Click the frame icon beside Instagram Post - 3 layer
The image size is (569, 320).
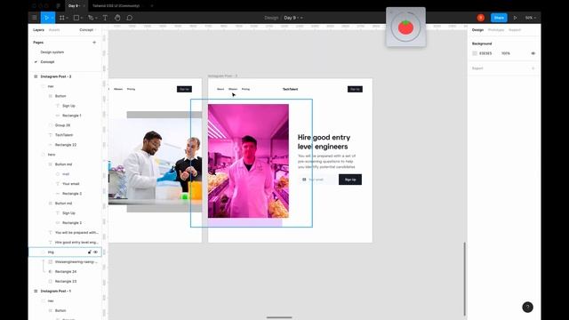[36, 76]
